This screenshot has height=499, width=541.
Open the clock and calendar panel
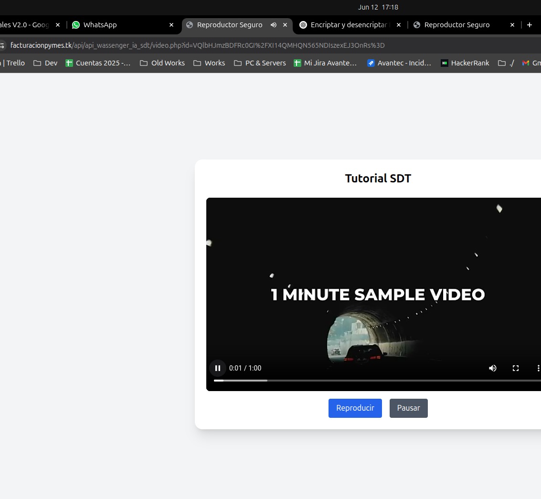coord(378,7)
